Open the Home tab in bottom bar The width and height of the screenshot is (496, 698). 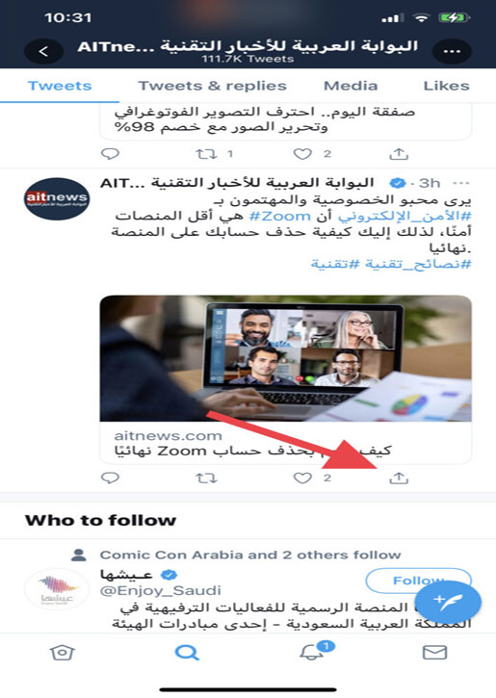click(x=62, y=653)
